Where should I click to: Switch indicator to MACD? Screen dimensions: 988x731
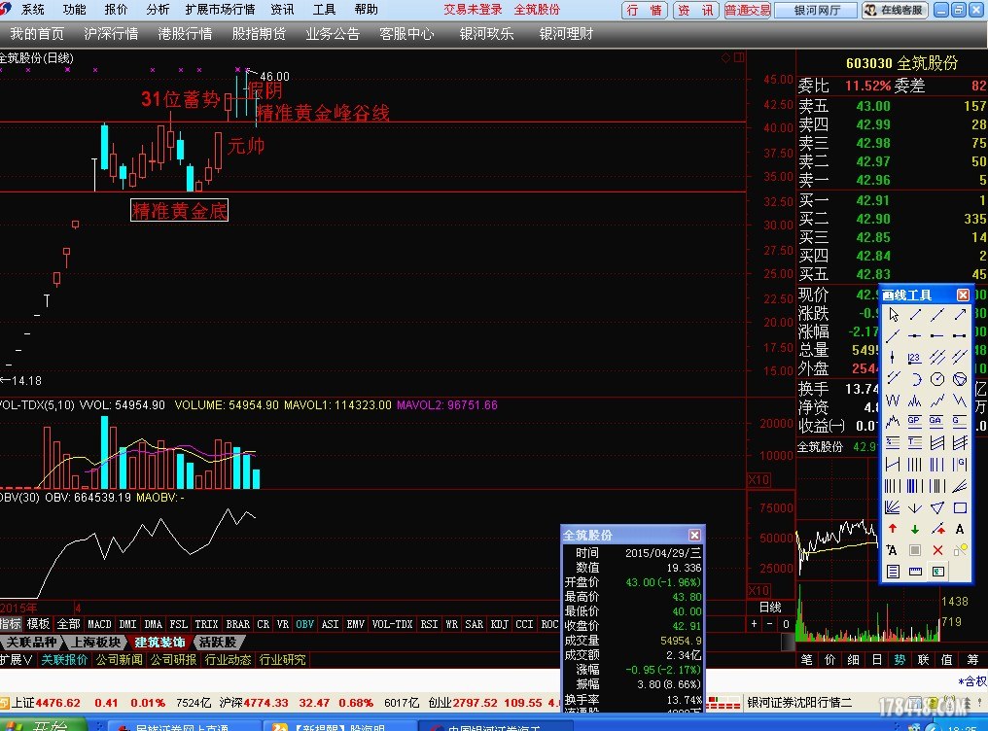[99, 624]
